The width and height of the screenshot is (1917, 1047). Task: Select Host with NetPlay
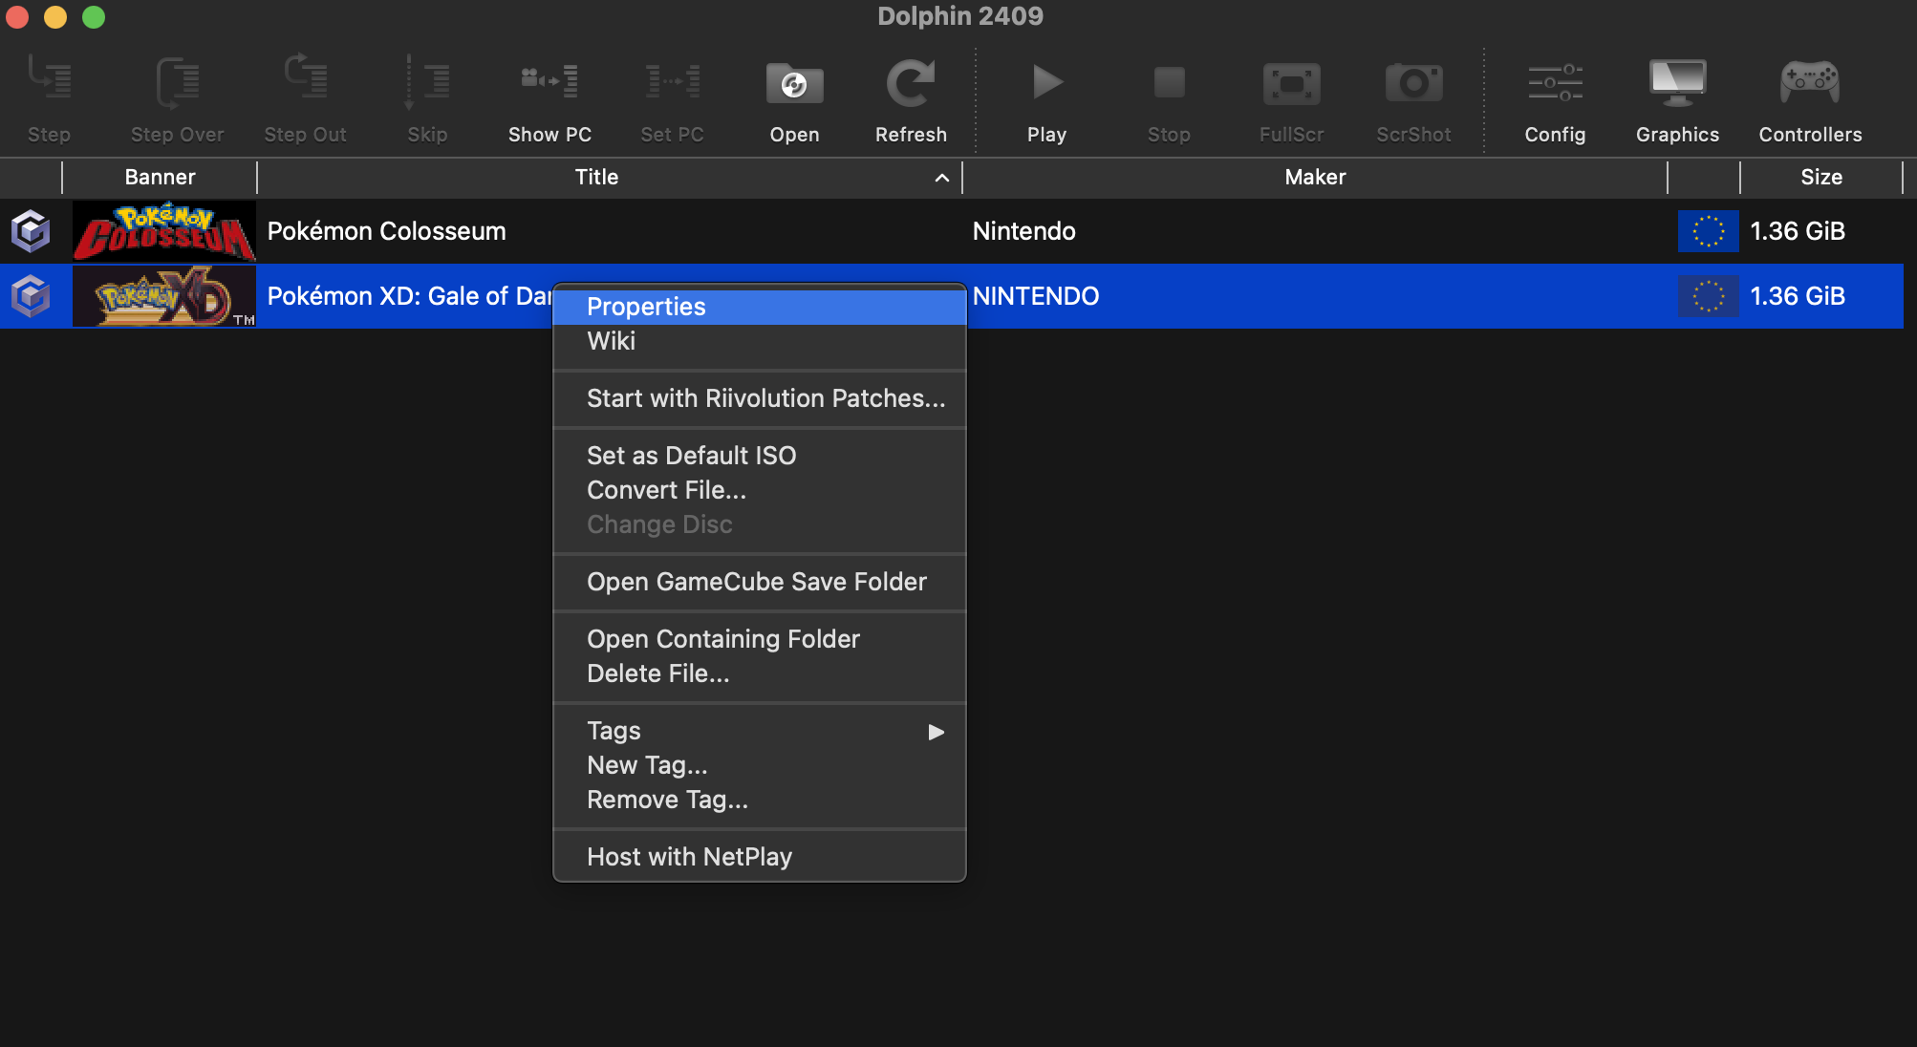click(x=760, y=857)
